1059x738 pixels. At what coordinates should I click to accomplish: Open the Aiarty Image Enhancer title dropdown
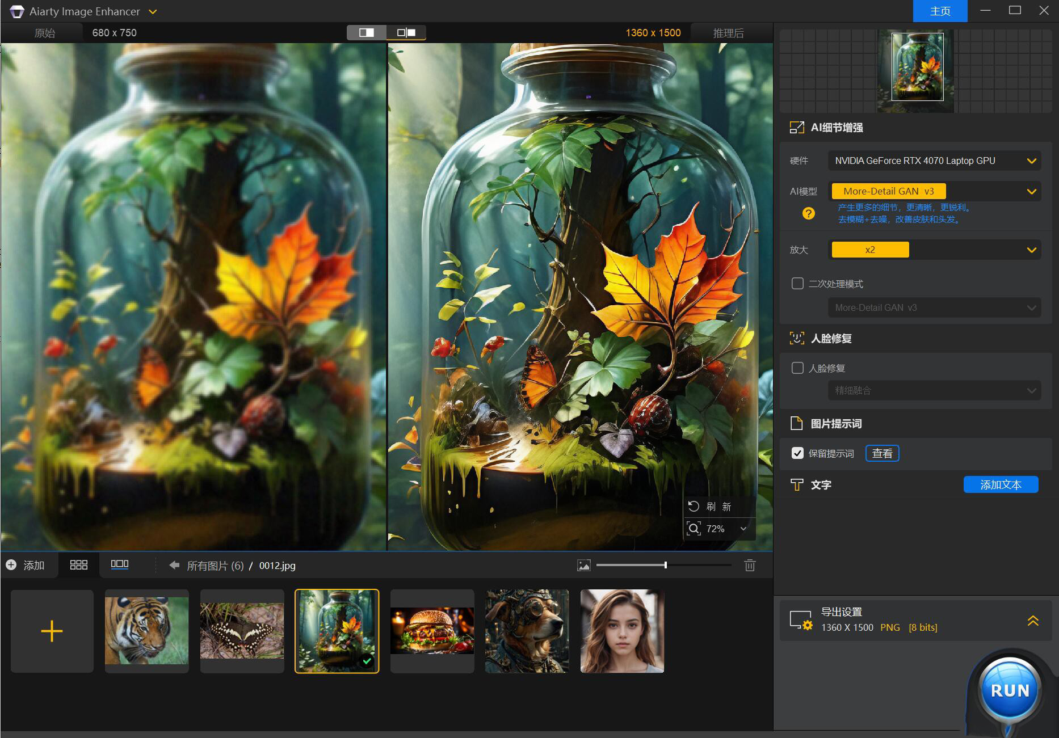153,11
